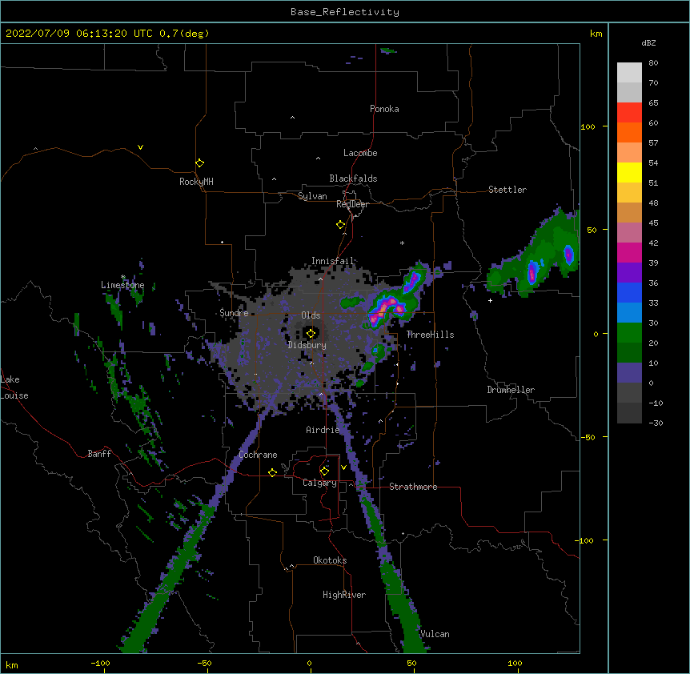Click the white caret marker west of Ponoka
The height and width of the screenshot is (674, 690).
pos(293,118)
